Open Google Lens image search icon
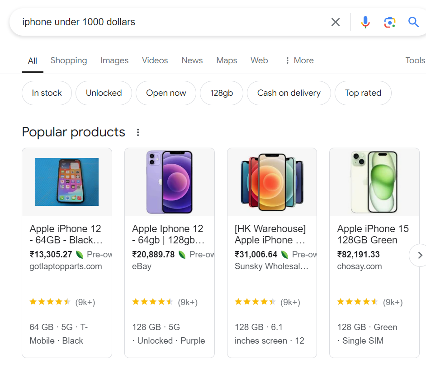The image size is (426, 368). [x=389, y=22]
